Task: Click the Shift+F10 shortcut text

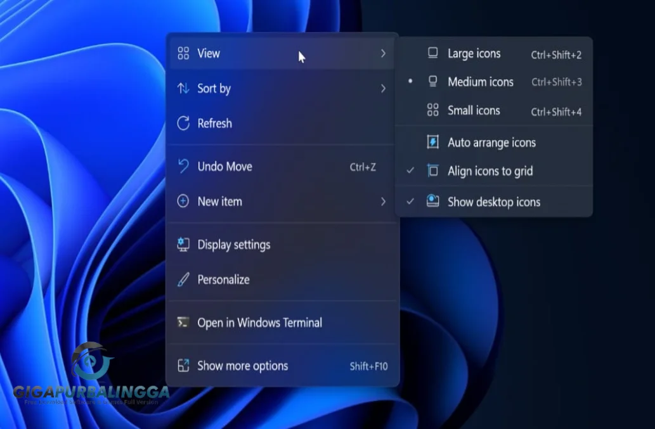Action: (x=368, y=366)
